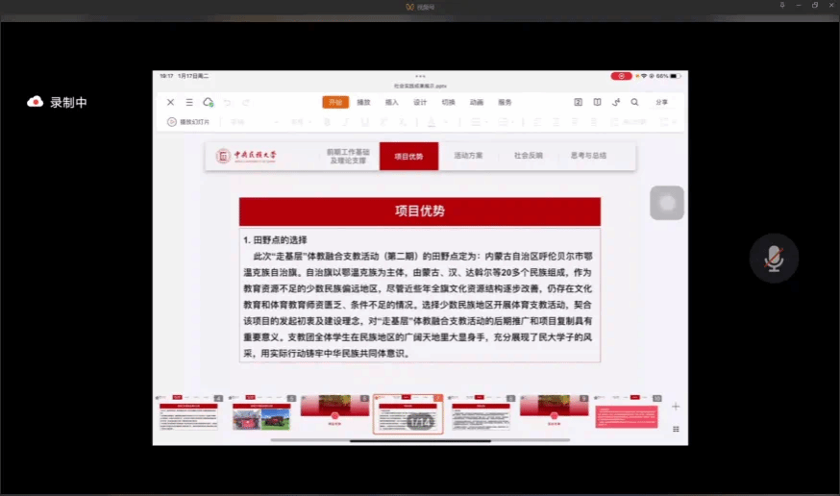Click the 活动方案 slide navigation link
The width and height of the screenshot is (840, 496).
(468, 156)
